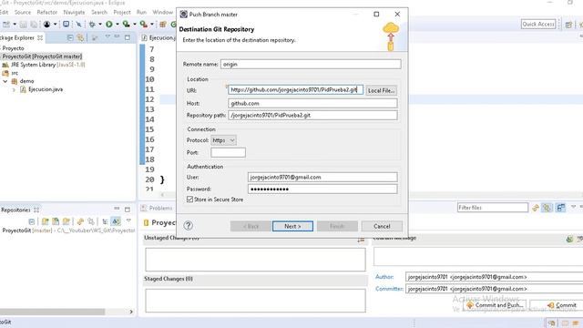Click the highlighted link-selection icon in Staging view

(x=547, y=208)
